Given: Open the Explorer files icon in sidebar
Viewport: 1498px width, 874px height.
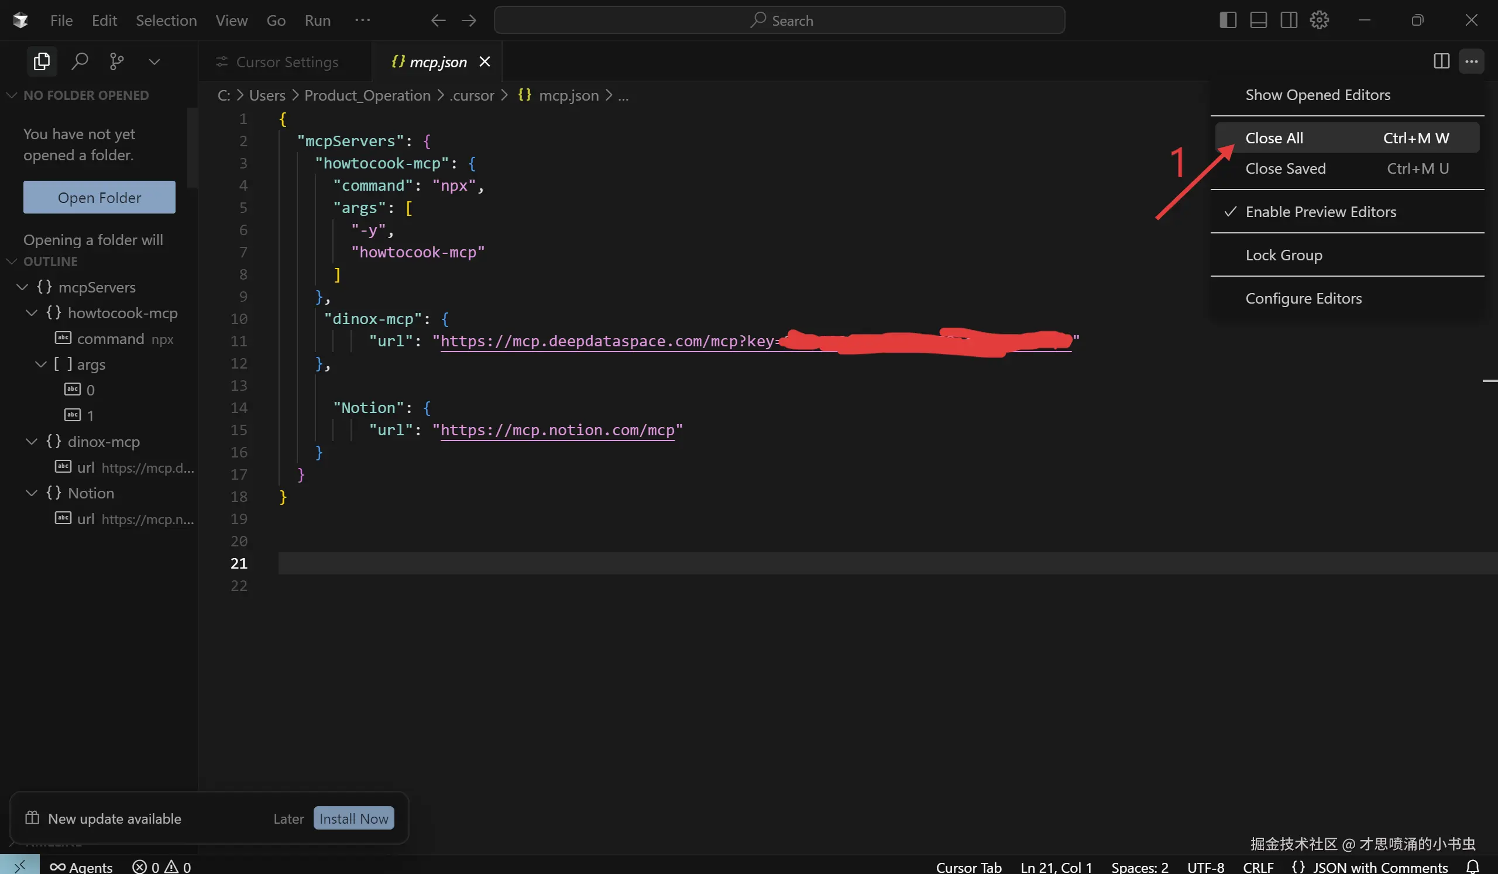Looking at the screenshot, I should (42, 61).
